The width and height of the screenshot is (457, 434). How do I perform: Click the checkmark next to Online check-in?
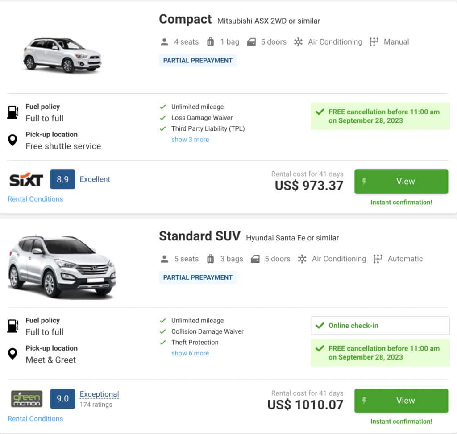click(x=320, y=326)
